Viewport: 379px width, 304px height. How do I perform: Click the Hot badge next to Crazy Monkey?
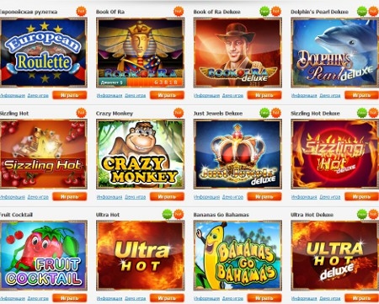click(179, 113)
